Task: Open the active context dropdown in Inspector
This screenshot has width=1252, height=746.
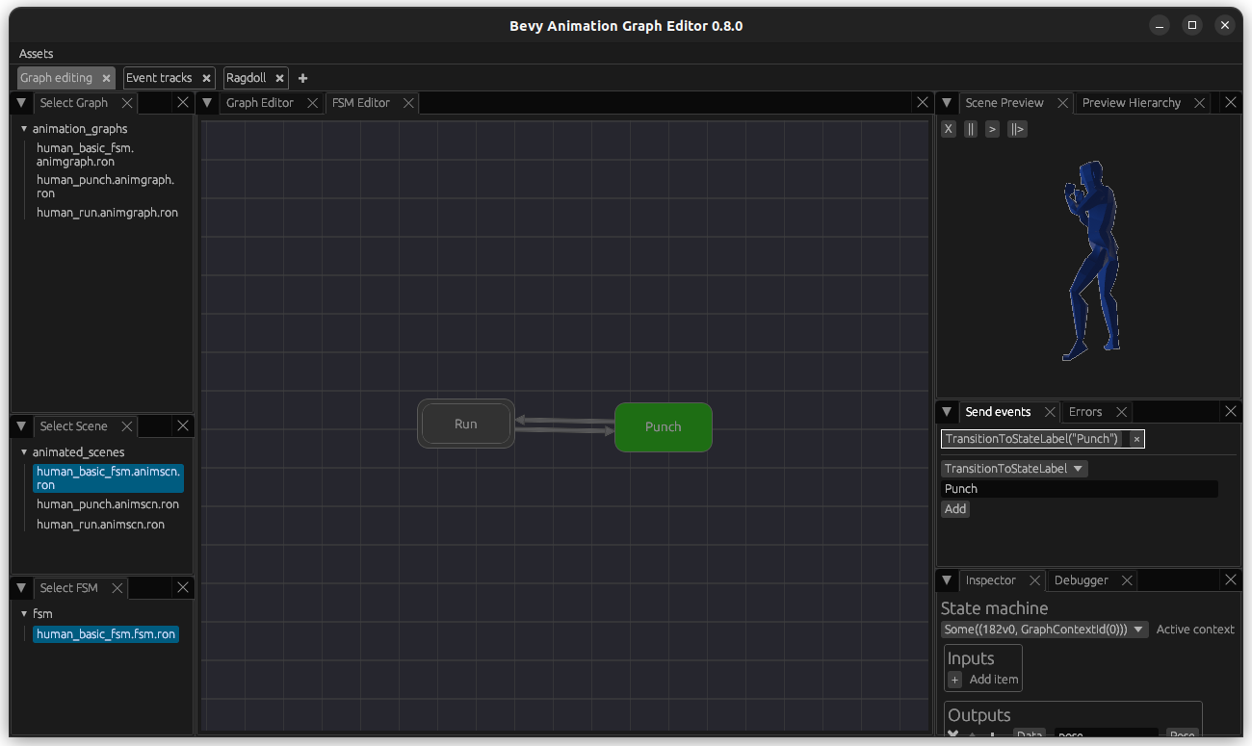Action: tap(1044, 630)
